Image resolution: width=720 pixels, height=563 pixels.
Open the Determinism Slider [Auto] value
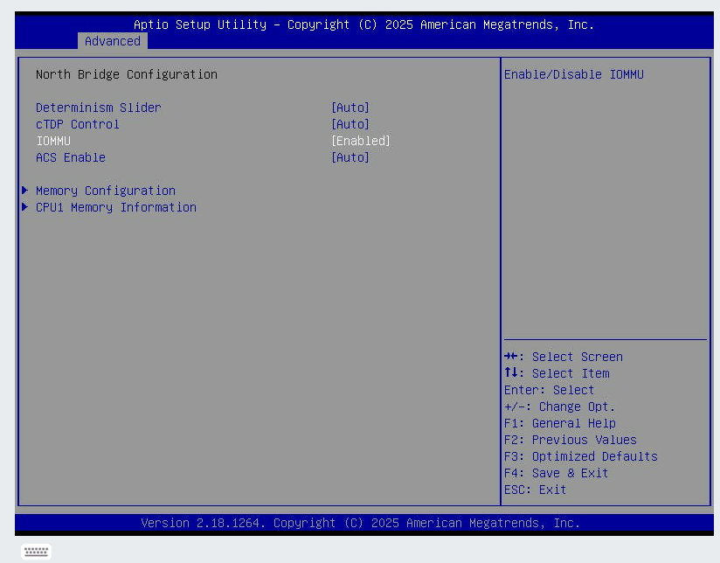pyautogui.click(x=350, y=108)
